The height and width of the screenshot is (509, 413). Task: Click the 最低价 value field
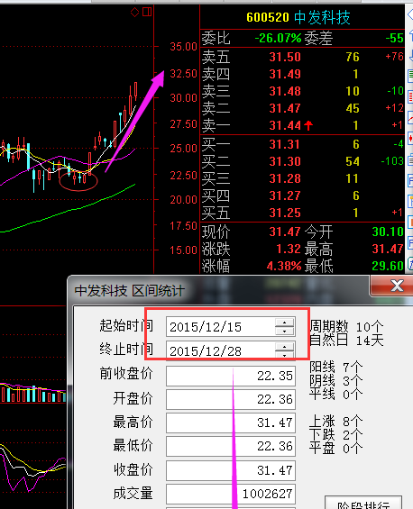click(231, 446)
